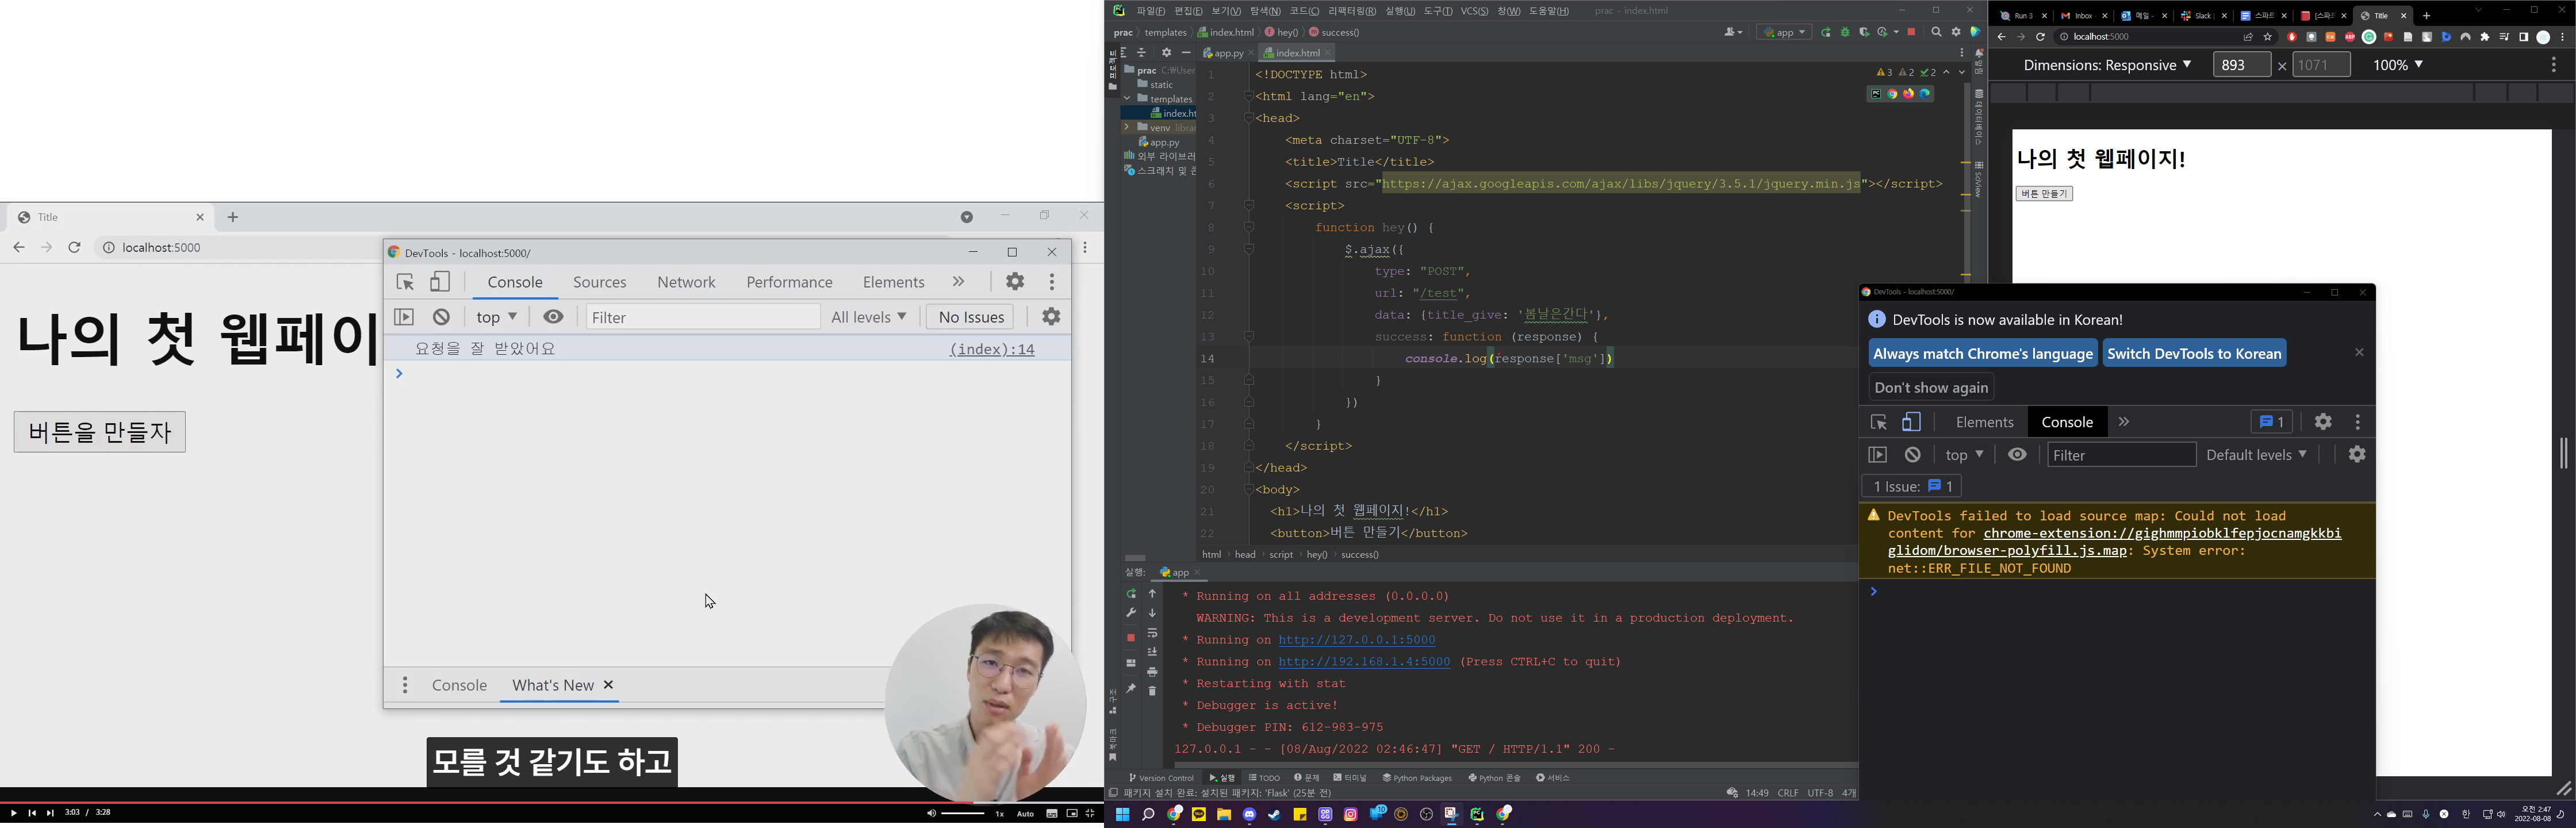Screen dimensions: 2576x828
Task: Click the print icon in PyCharm Run panel
Action: point(1152,672)
